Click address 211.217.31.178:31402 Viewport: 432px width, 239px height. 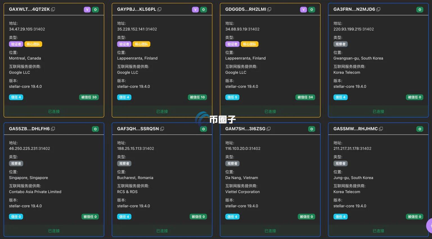352,149
